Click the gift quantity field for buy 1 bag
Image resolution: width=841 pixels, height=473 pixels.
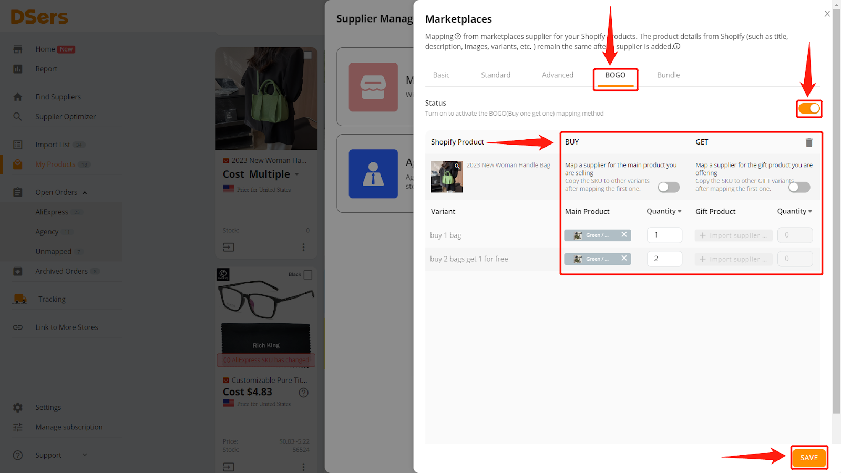pos(795,235)
